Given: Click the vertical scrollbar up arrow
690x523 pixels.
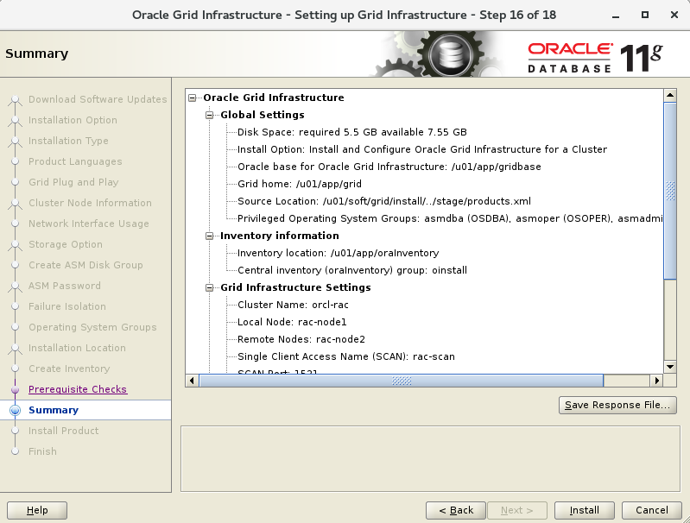Looking at the screenshot, I should click(670, 95).
